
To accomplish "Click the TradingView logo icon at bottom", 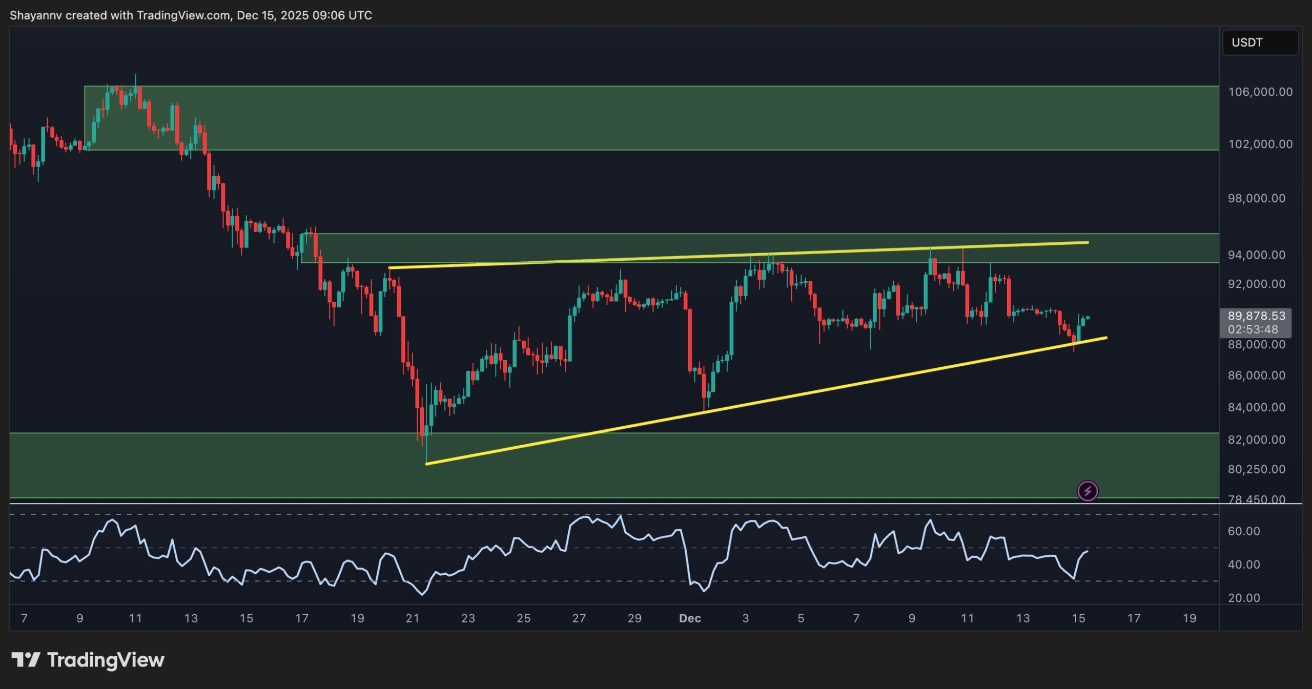I will [26, 659].
